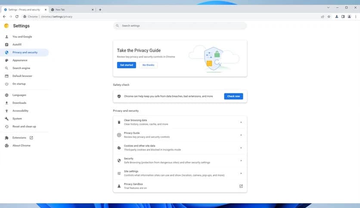The height and width of the screenshot is (208, 360).
Task: Click the browser back arrow
Action: 4,16
